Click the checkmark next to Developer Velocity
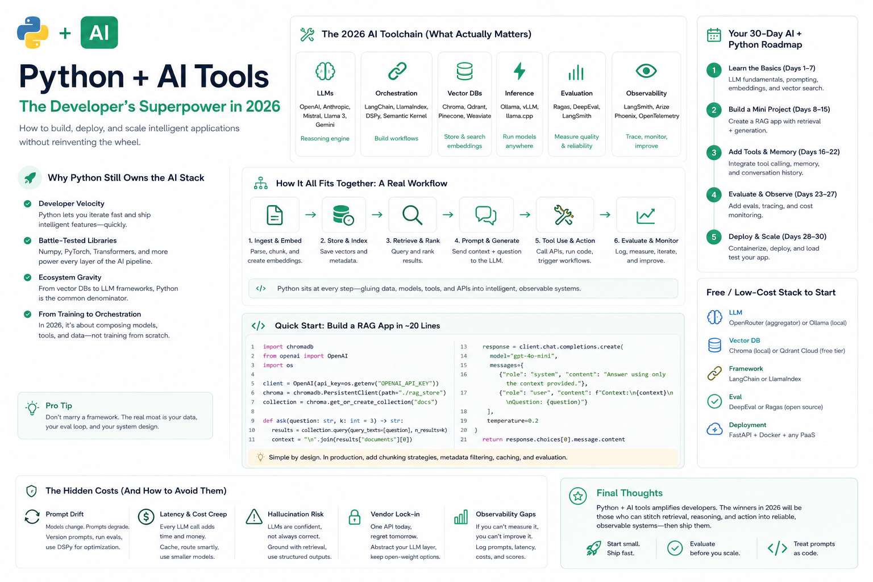Screen dimensions: 873x582 [27, 203]
